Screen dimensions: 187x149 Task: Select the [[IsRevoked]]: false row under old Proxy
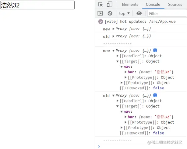coord(142,133)
